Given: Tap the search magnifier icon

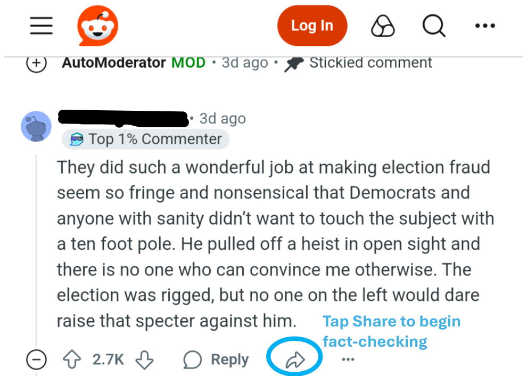Looking at the screenshot, I should [x=433, y=25].
